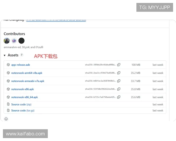Copy sha256 checksum for notesnook-arm64-v8a.apk
176x141 pixels.
(x=119, y=73)
